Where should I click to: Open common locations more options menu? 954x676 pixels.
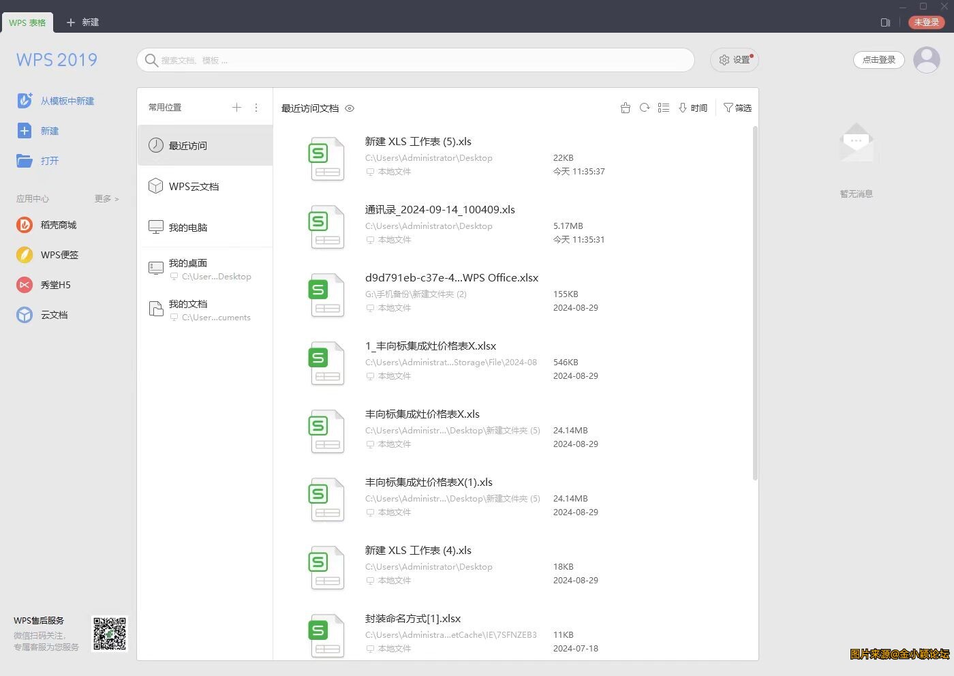pyautogui.click(x=256, y=107)
